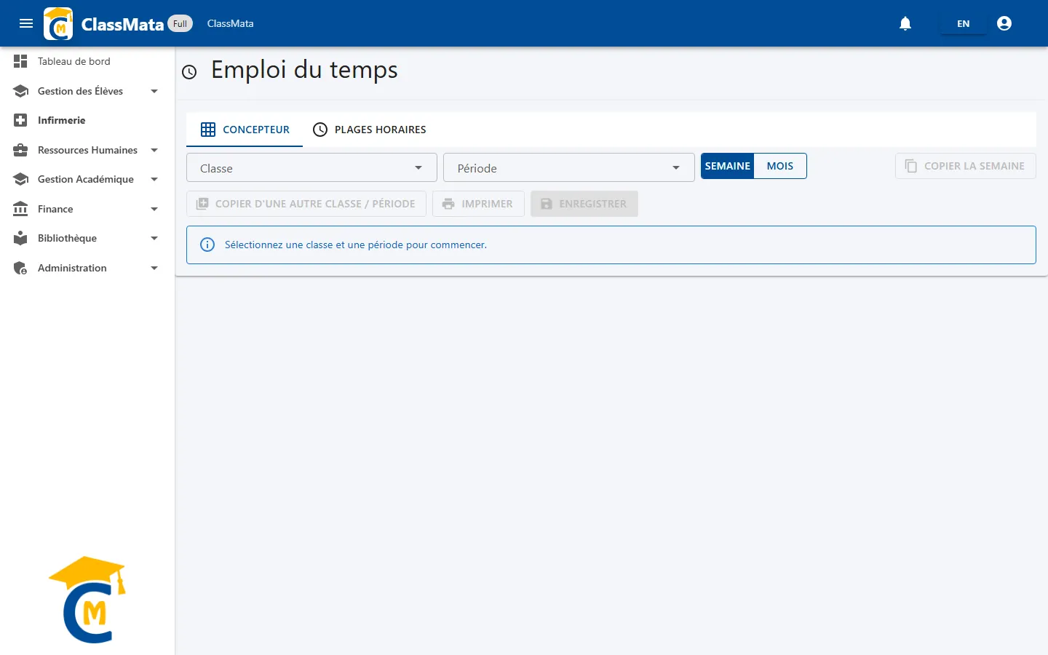1048x655 pixels.
Task: Click the clock icon beside Emploi du temps
Action: click(x=189, y=71)
